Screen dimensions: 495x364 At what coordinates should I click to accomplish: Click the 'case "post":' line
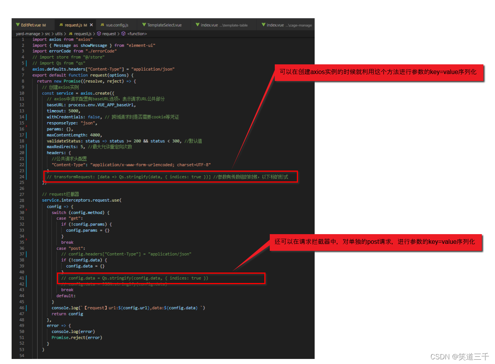pyautogui.click(x=71, y=248)
